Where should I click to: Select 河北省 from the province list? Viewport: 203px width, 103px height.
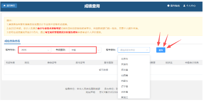coord(134,70)
